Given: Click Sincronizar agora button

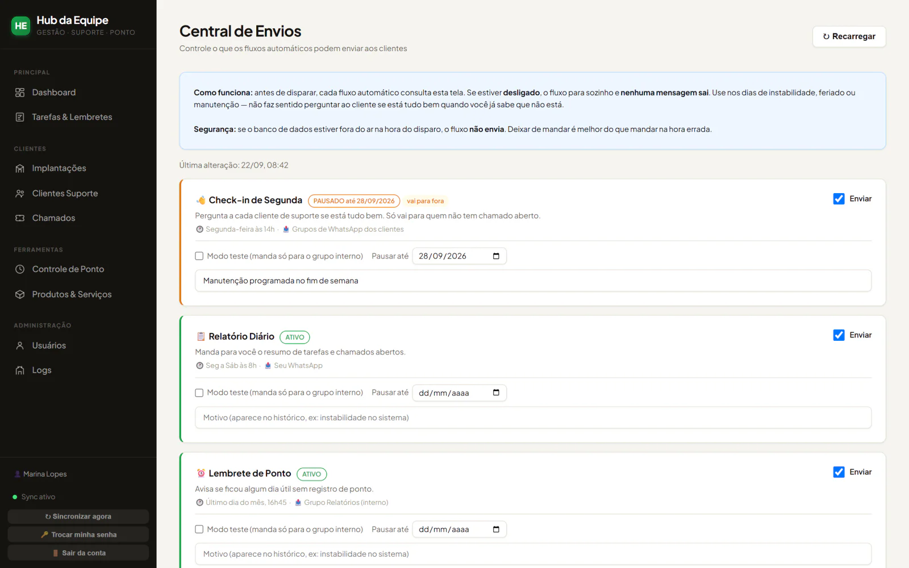Looking at the screenshot, I should tap(78, 516).
